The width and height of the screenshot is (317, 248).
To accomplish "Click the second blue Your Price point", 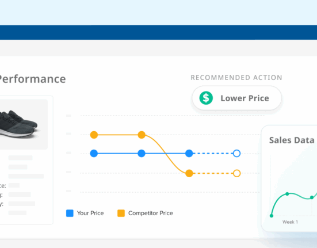I will tap(142, 154).
